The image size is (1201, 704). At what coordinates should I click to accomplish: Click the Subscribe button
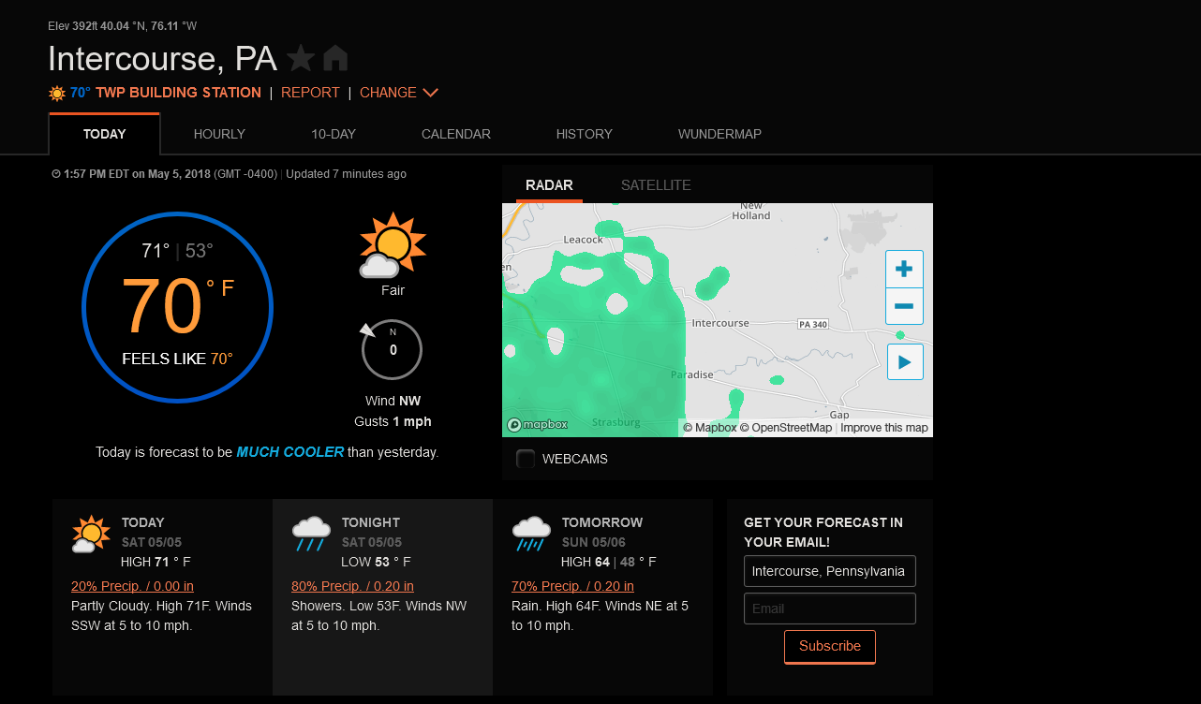(830, 646)
